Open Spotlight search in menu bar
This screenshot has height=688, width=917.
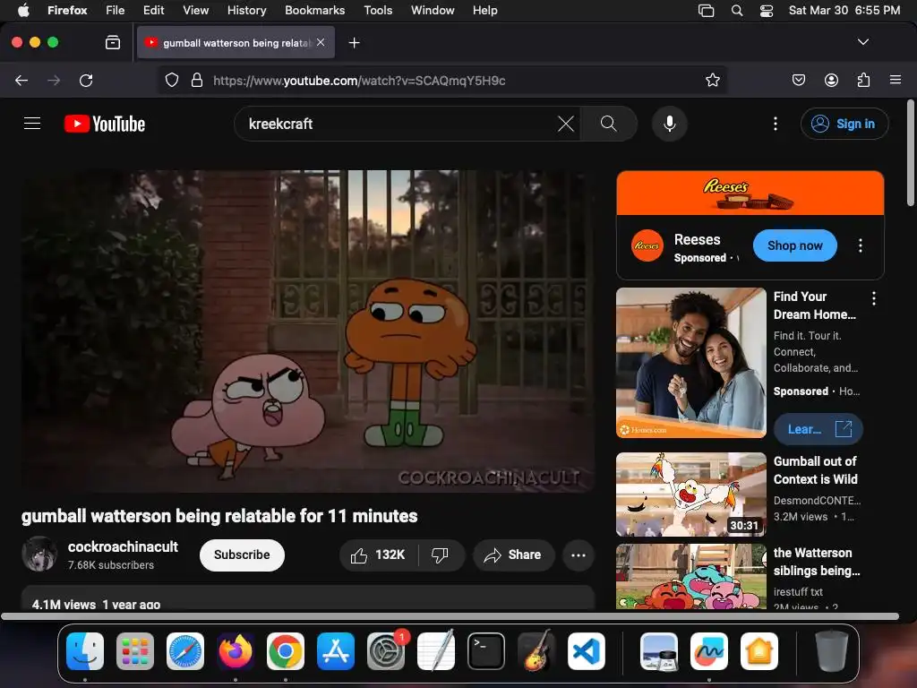tap(737, 10)
